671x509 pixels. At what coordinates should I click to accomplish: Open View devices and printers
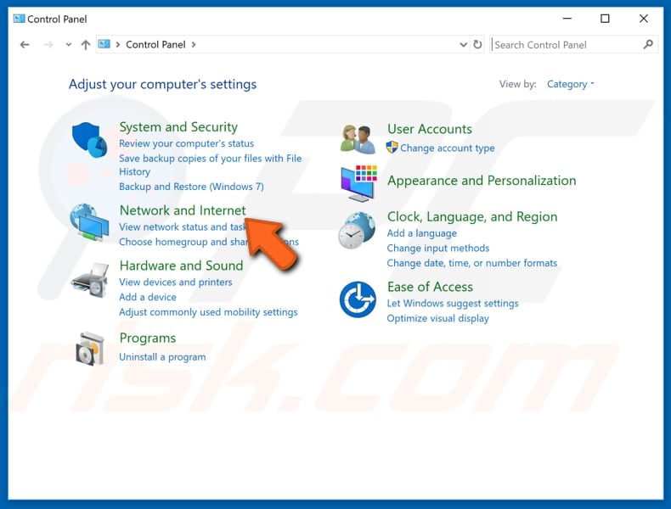pyautogui.click(x=176, y=282)
